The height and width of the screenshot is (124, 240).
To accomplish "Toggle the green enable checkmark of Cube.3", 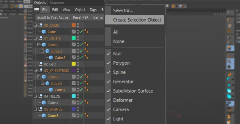I will [81, 57].
